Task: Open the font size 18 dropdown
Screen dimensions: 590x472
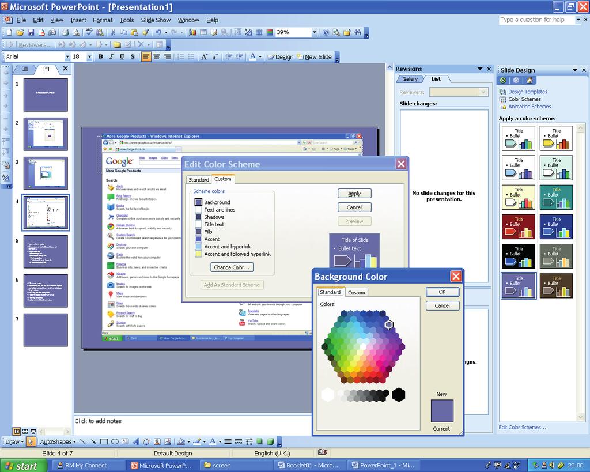Action: [x=89, y=57]
